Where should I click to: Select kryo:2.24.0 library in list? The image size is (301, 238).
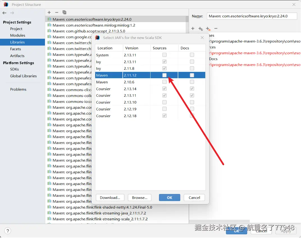click(x=116, y=19)
